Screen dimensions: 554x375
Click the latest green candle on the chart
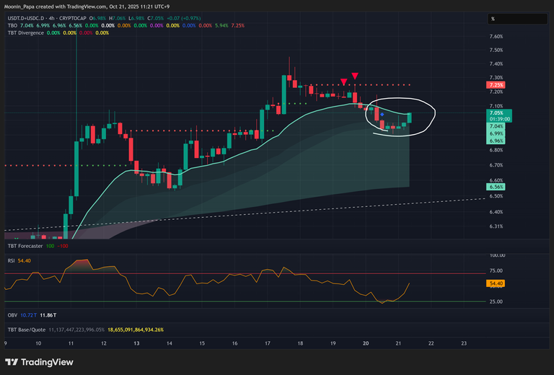click(x=409, y=117)
